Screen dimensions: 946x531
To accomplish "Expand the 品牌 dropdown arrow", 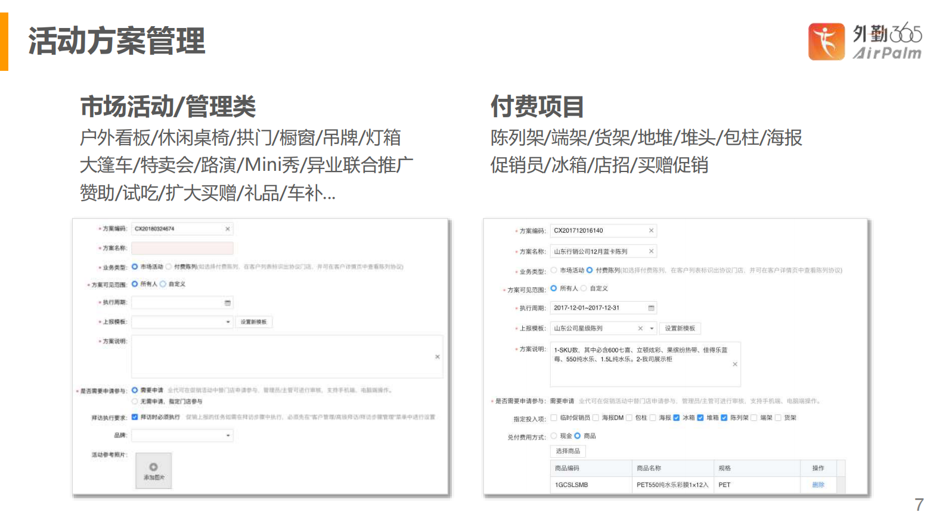I will pos(228,436).
